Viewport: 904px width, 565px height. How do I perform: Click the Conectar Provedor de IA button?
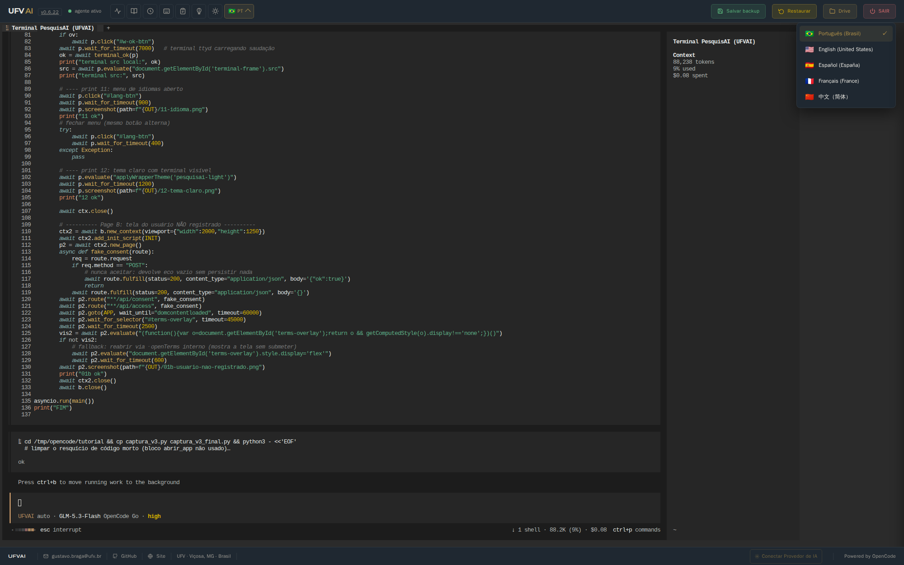786,556
